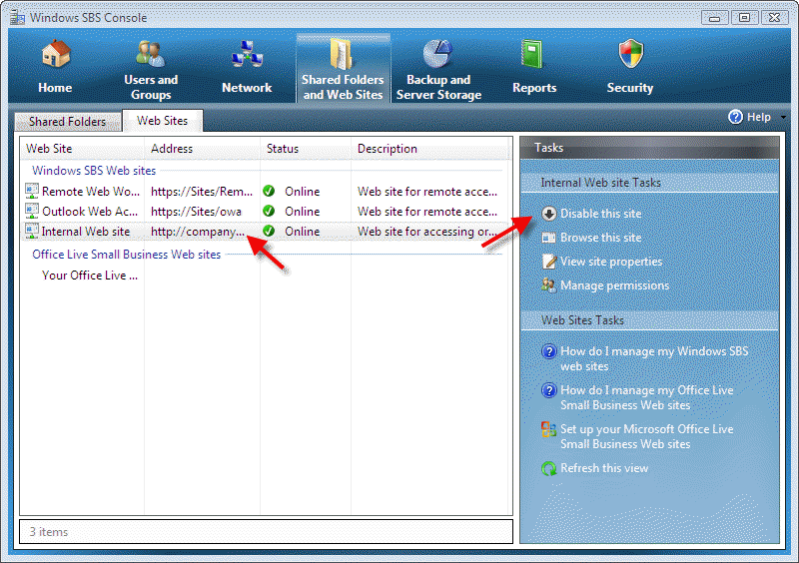Click help icon beside Office Live Small Business question

click(x=548, y=390)
